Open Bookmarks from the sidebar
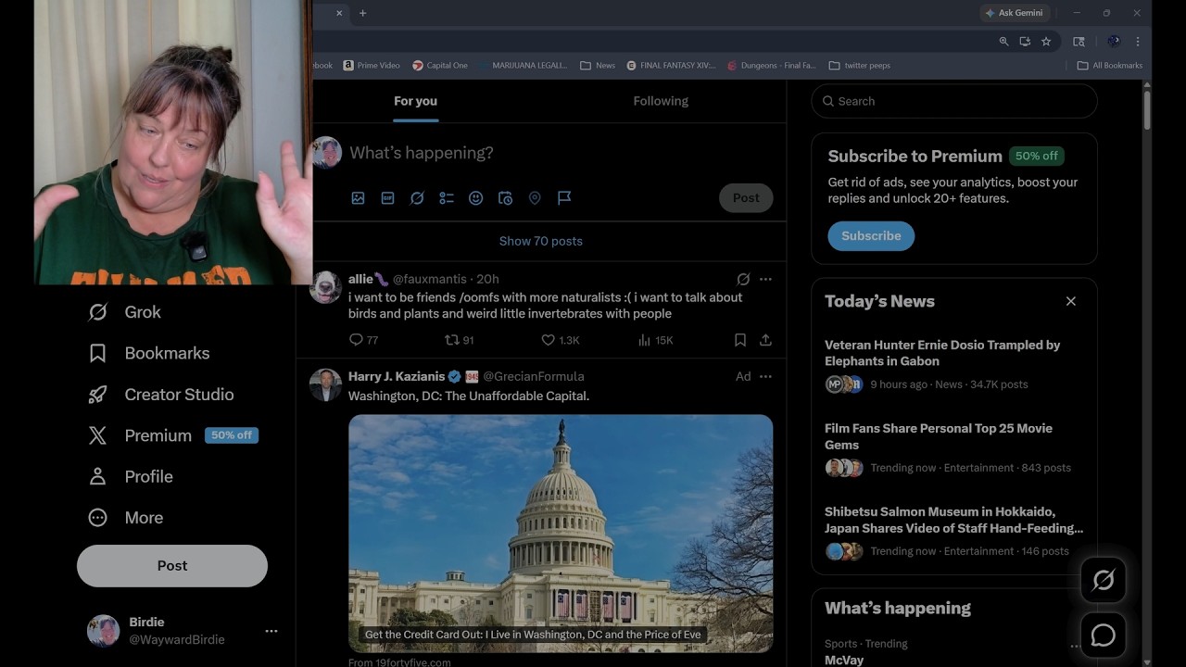Screen dimensions: 1186x667 pyautogui.click(x=148, y=353)
